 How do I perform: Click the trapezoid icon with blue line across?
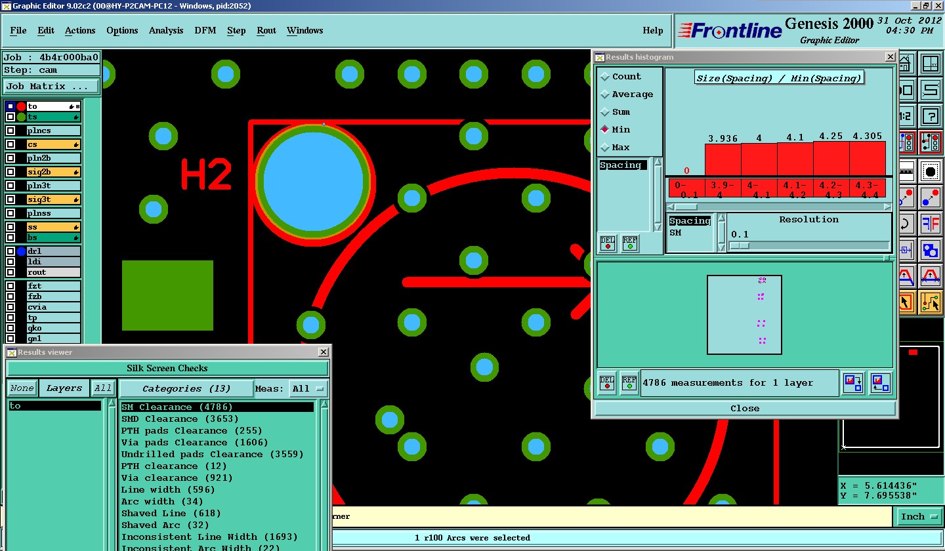click(931, 275)
